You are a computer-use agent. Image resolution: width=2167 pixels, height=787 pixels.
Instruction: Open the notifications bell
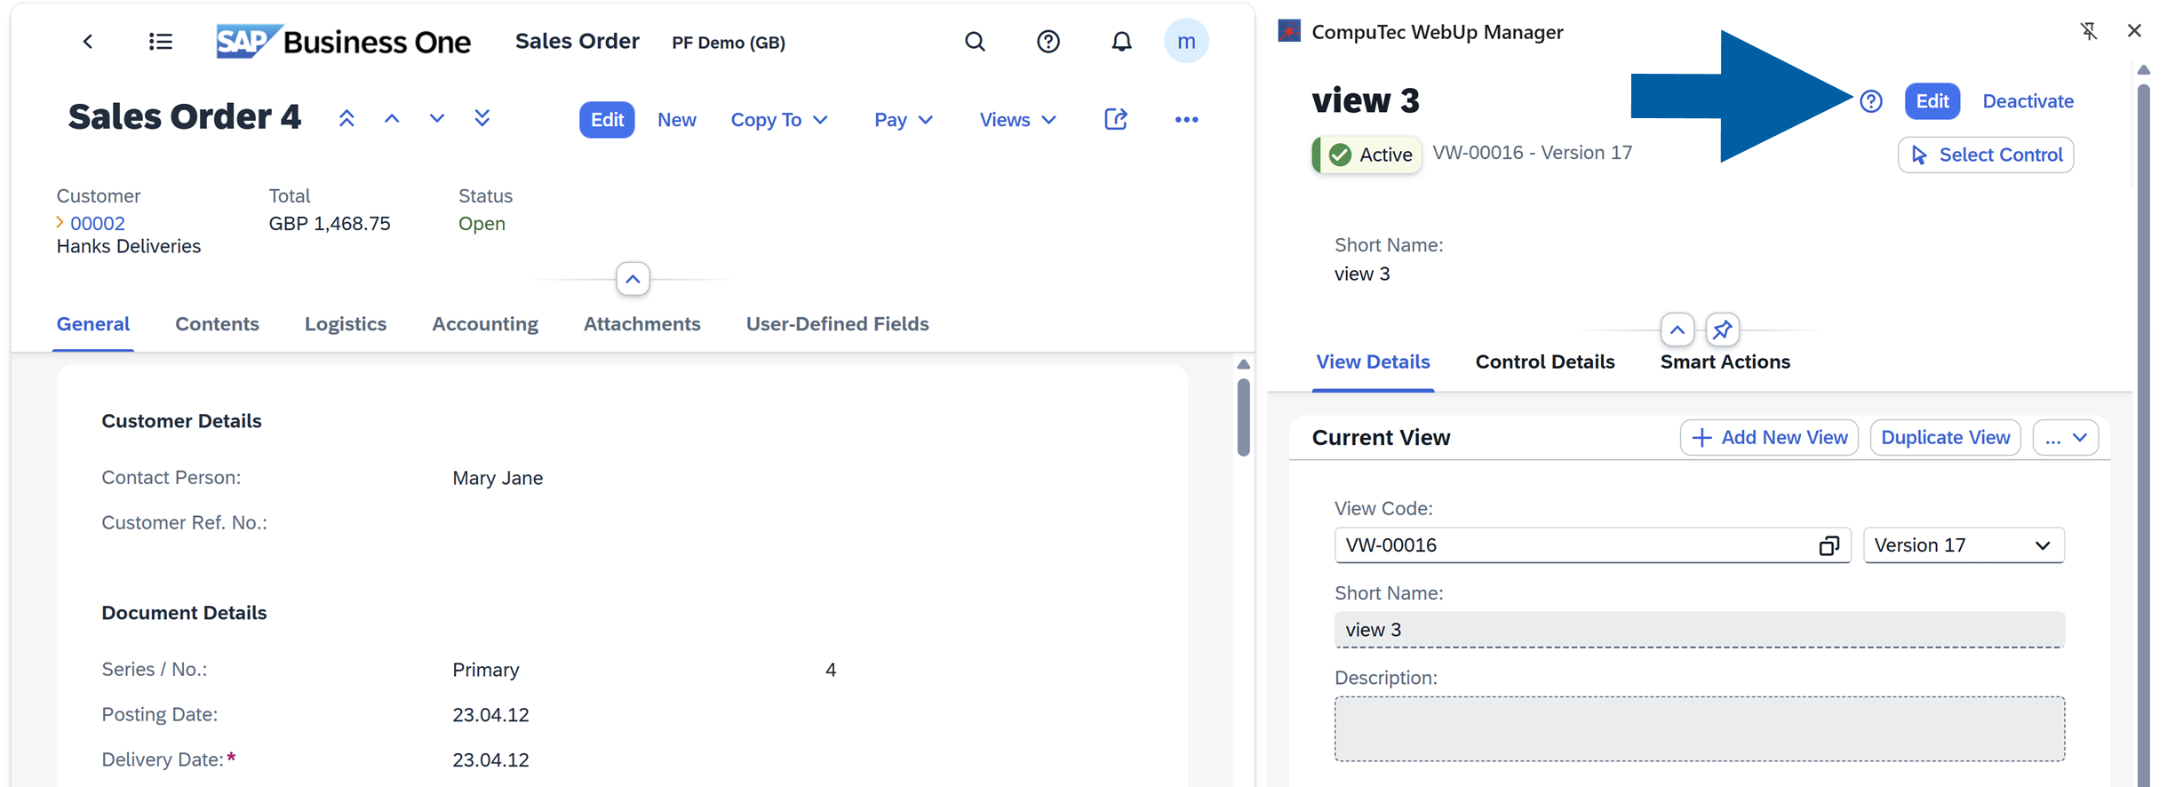tap(1121, 42)
